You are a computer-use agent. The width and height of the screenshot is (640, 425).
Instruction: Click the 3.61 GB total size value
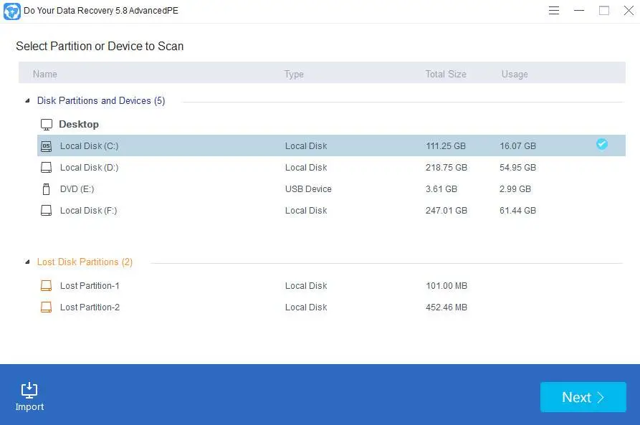coord(441,189)
